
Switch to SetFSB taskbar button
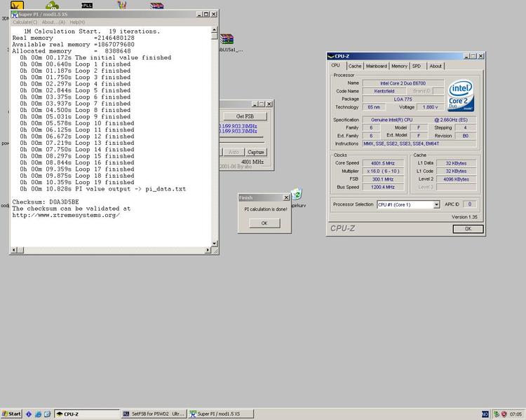[x=154, y=414]
